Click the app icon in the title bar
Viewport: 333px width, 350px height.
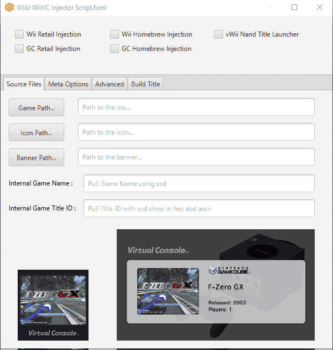9,7
